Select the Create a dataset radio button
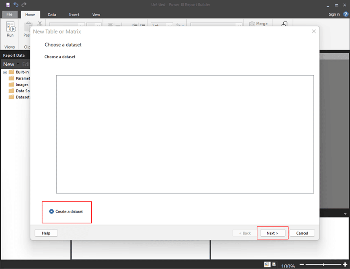 [51, 211]
